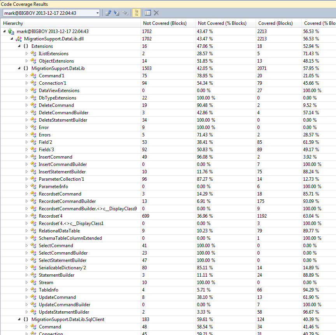Screen dimensions: 336x335
Task: Open the coverage results selection dropdown
Action: (97, 13)
